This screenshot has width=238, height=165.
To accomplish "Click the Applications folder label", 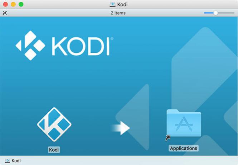I will coord(184,148).
